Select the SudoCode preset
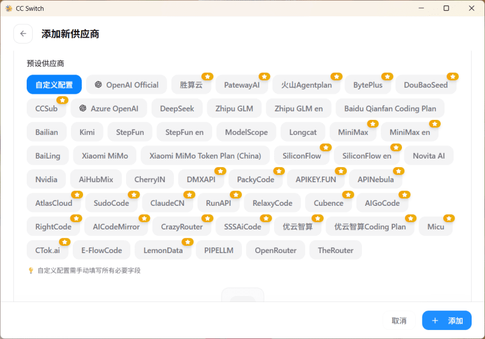The width and height of the screenshot is (485, 339). pos(112,203)
